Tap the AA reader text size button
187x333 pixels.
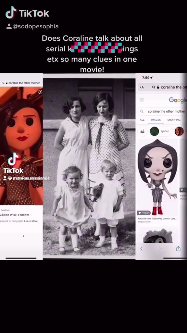(142, 87)
